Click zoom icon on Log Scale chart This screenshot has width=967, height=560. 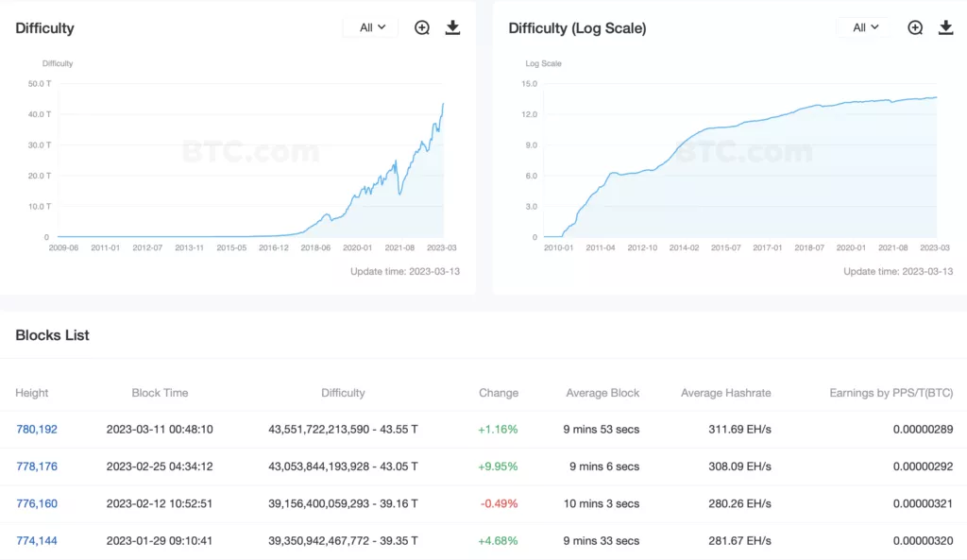click(x=915, y=27)
